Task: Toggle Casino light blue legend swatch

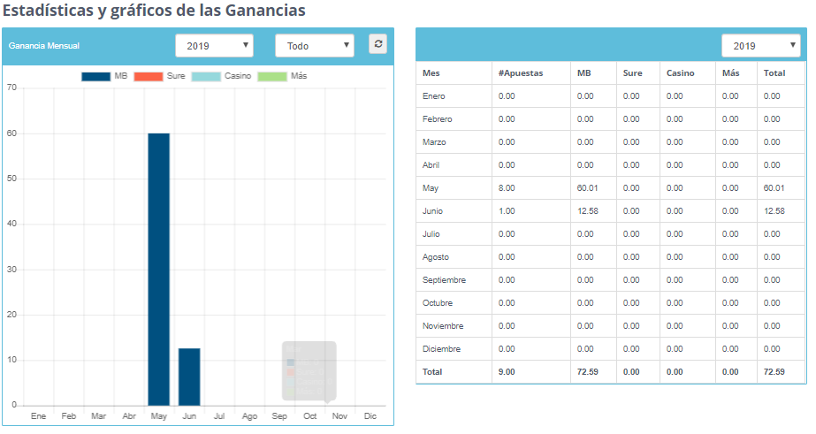Action: click(x=206, y=77)
